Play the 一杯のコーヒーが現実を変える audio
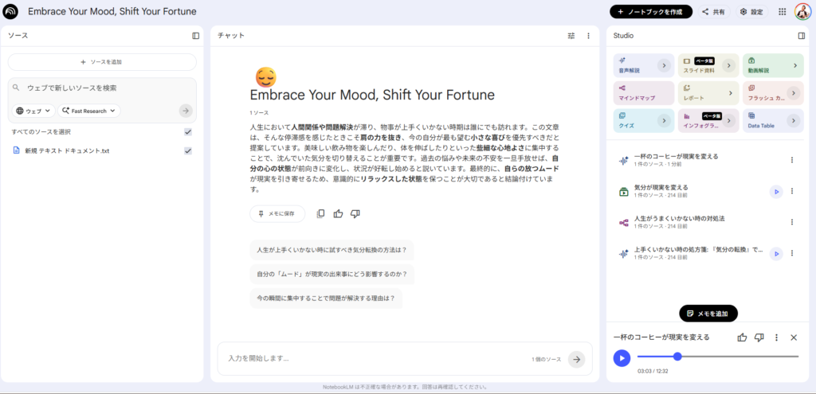816x394 pixels. coord(622,357)
